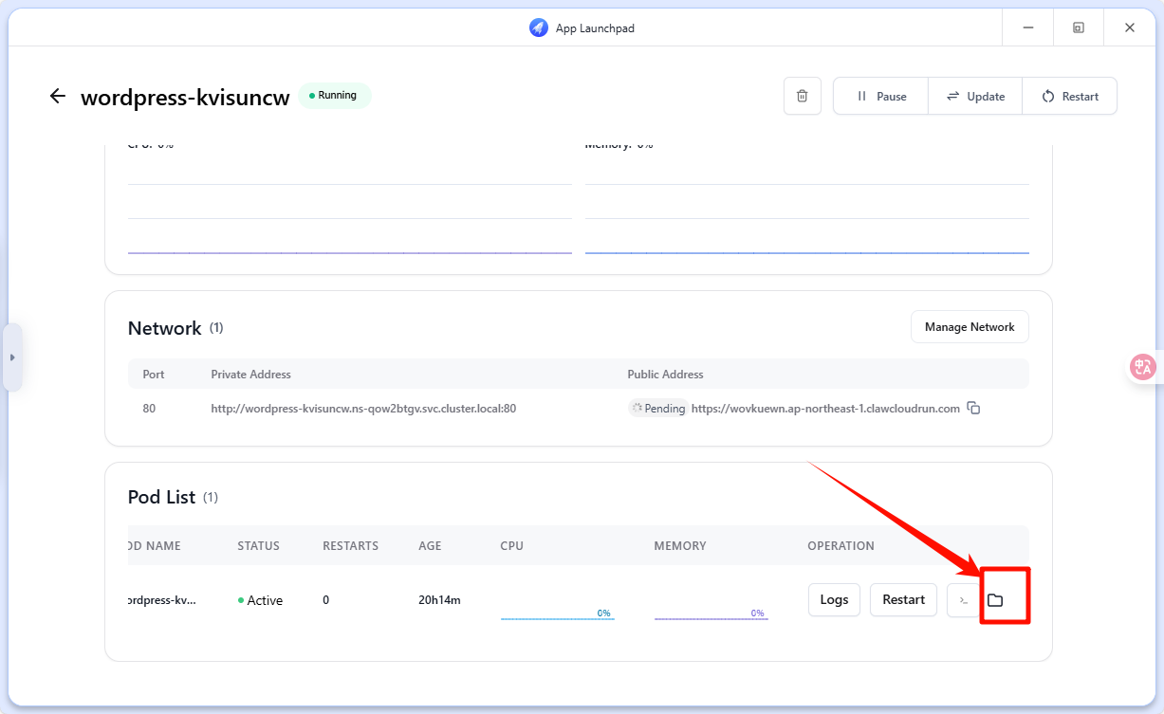1164x714 pixels.
Task: Click the translate floating icon
Action: [x=1142, y=367]
